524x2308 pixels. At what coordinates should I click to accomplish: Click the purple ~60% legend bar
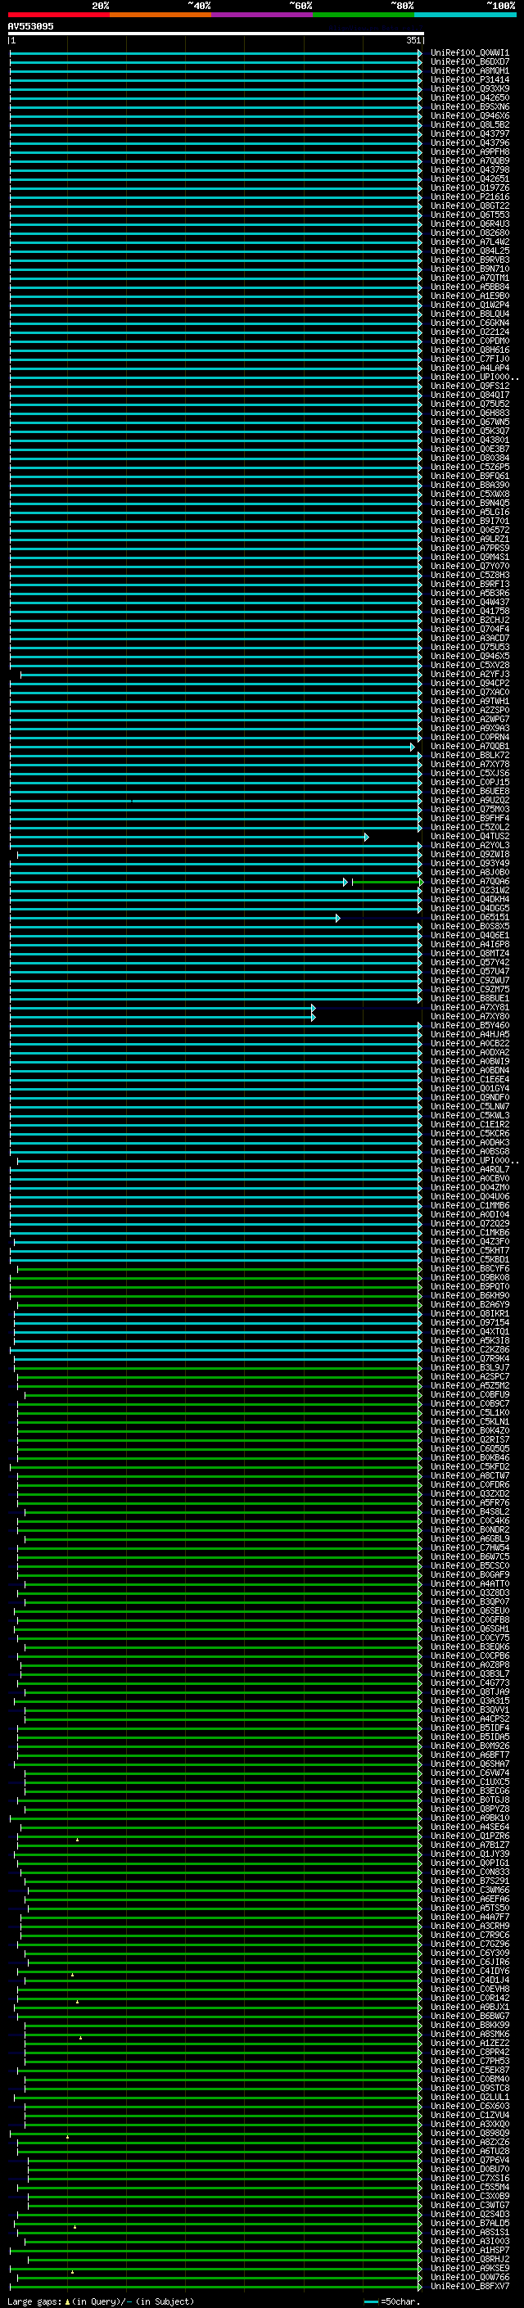tap(263, 15)
